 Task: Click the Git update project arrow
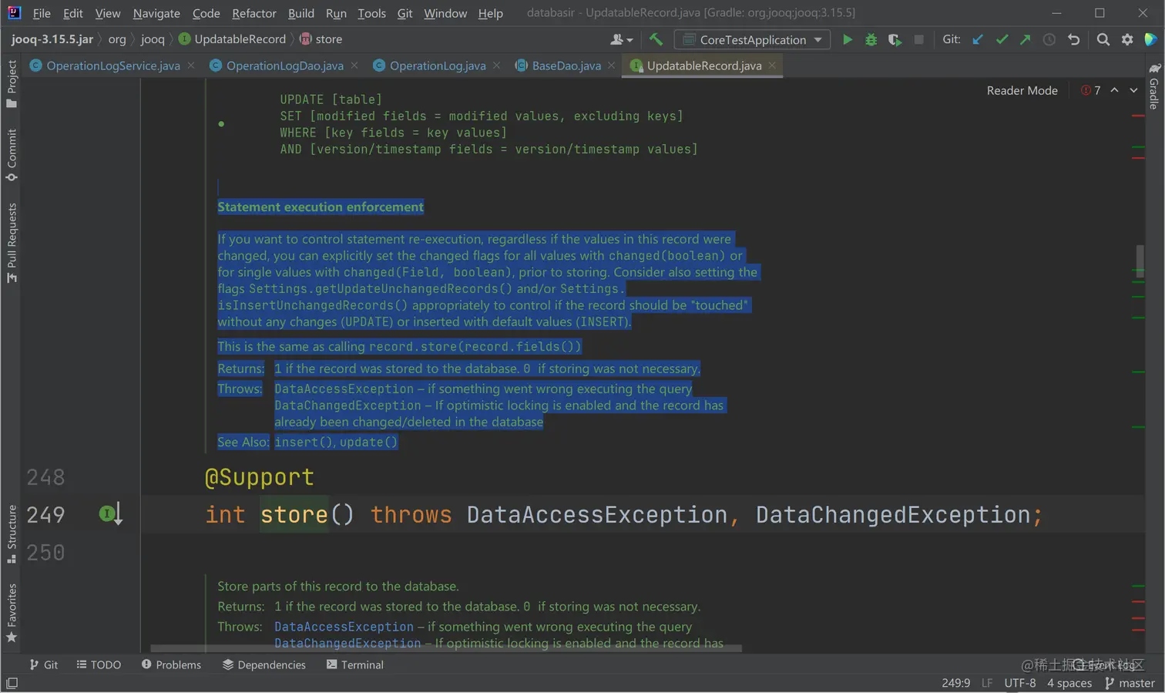977,39
